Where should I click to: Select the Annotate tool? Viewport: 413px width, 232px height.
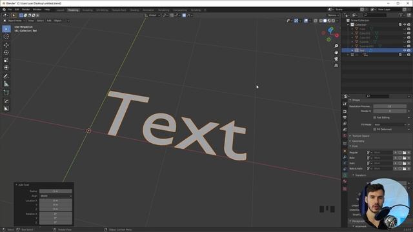6,76
